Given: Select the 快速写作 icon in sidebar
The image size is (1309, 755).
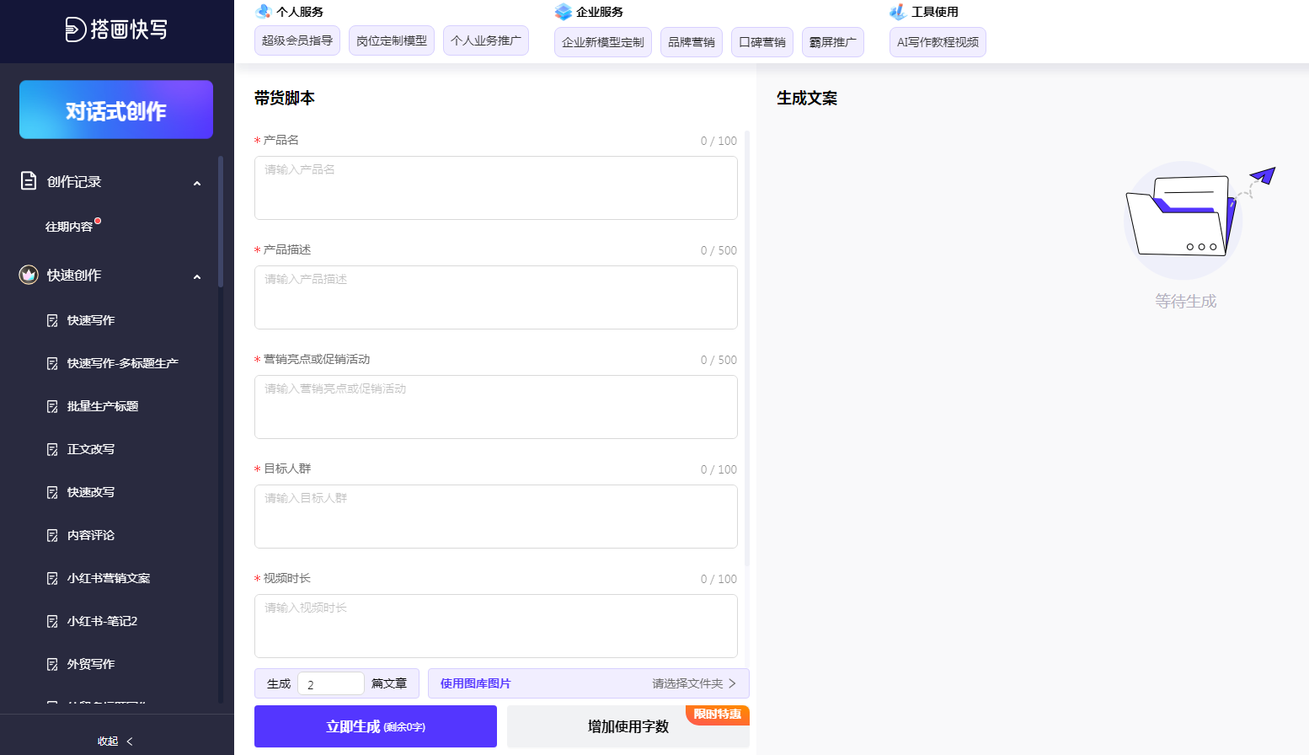Looking at the screenshot, I should [x=51, y=319].
